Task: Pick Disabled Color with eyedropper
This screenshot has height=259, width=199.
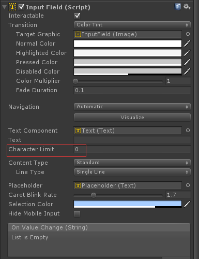Action: [187, 71]
